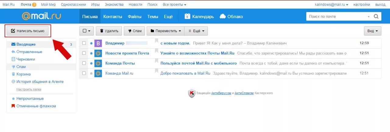Click the Написать письмо compose button
The width and height of the screenshot is (390, 132).
coord(28,31)
